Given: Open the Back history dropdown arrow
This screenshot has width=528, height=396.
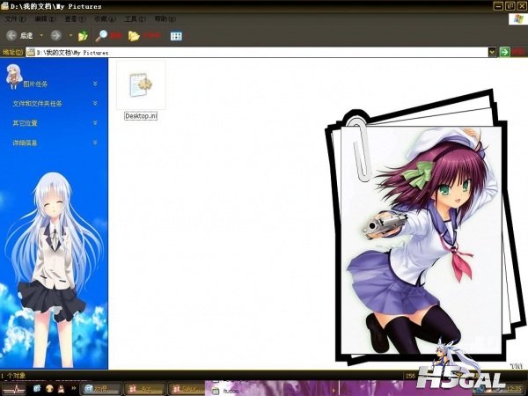Looking at the screenshot, I should click(x=41, y=36).
